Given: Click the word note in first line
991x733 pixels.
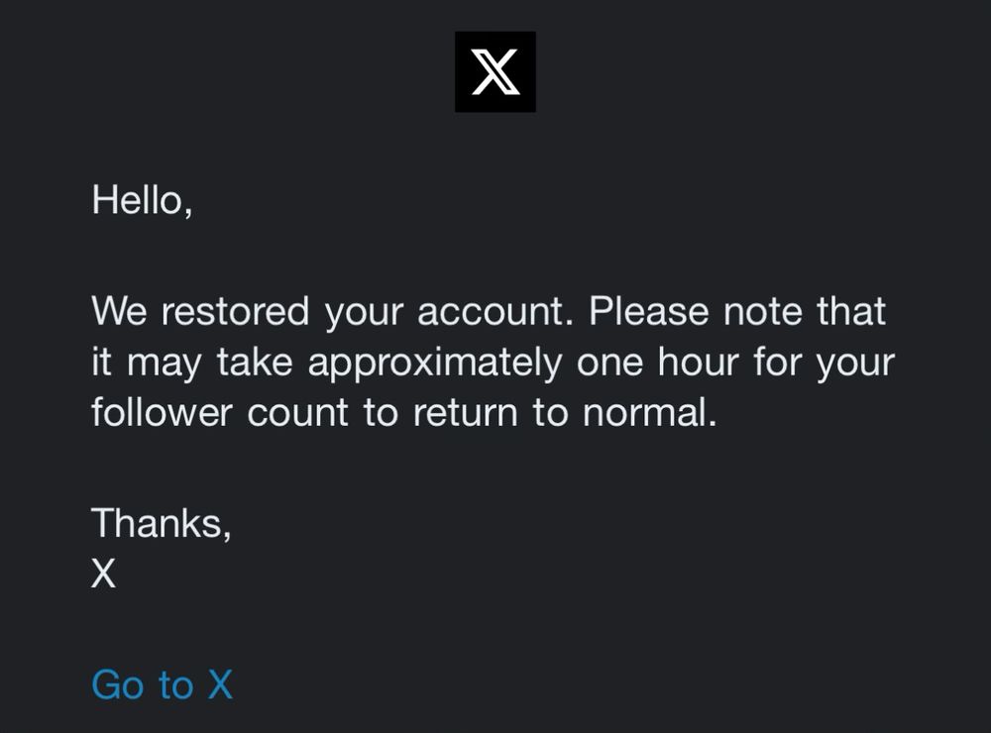Looking at the screenshot, I should tap(762, 311).
